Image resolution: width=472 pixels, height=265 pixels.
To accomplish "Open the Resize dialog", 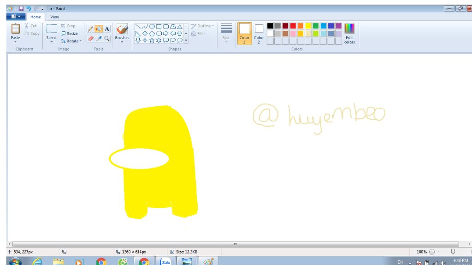I will [x=69, y=33].
